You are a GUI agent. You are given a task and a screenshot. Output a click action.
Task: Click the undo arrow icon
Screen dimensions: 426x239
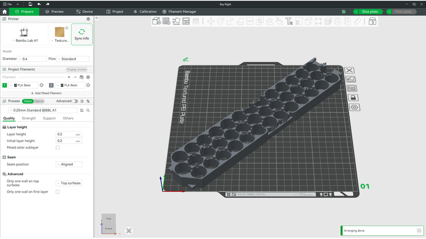(x=39, y=4)
